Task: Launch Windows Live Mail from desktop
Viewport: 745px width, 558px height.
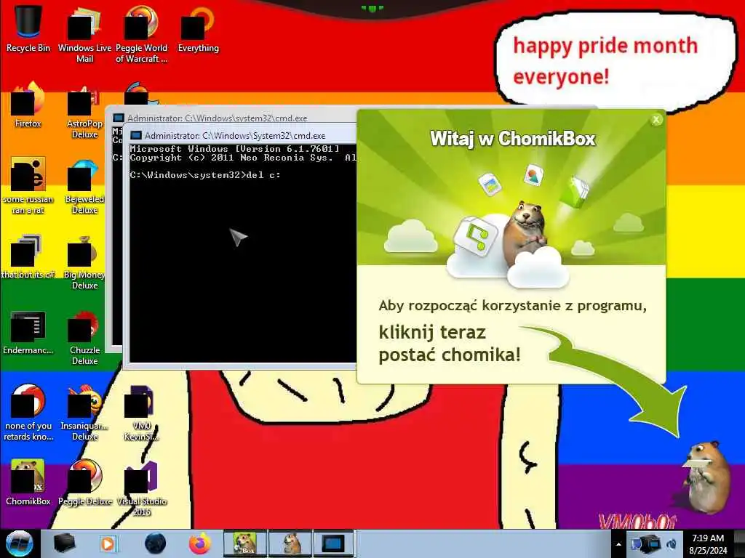Action: [x=84, y=34]
